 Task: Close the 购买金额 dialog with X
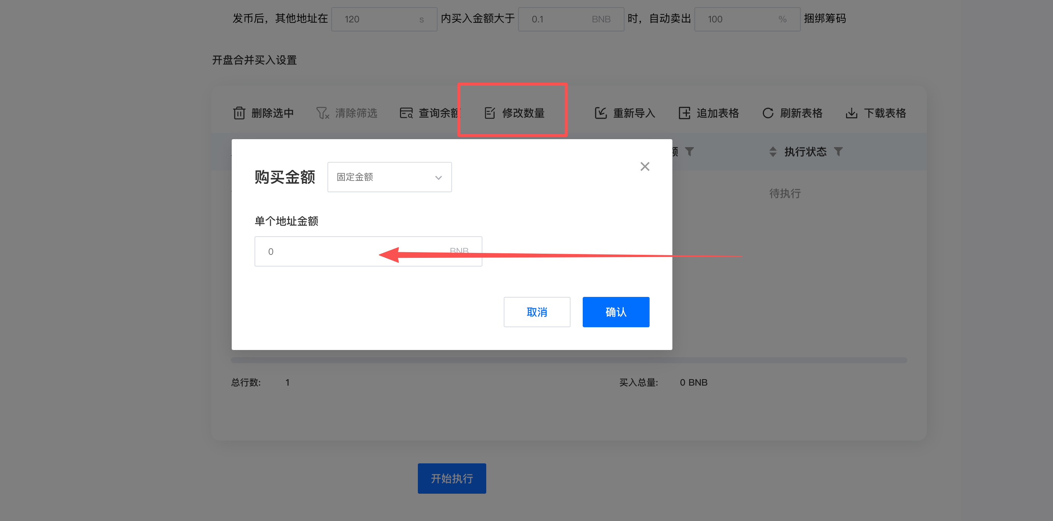(645, 166)
